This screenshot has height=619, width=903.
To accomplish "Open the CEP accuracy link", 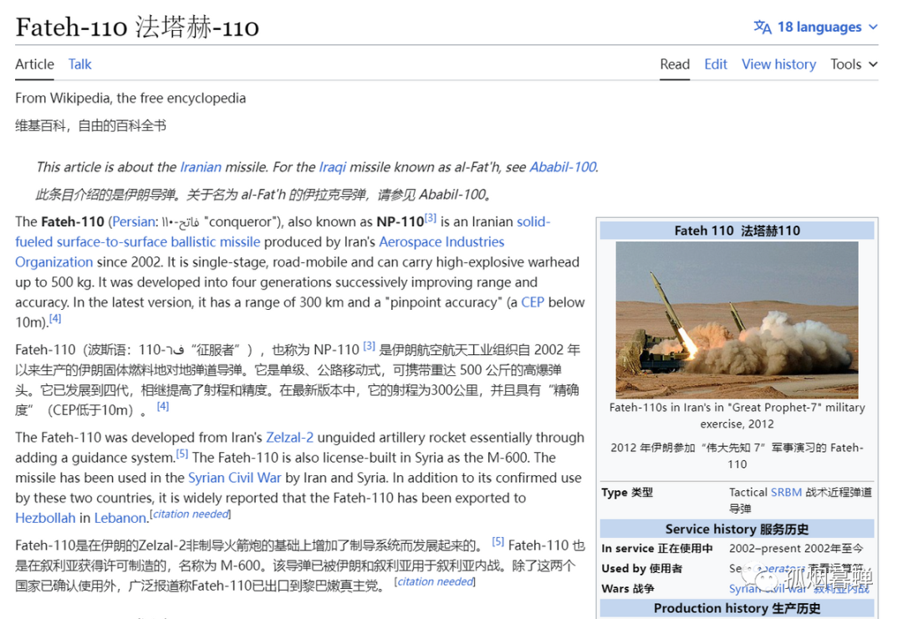I will point(533,302).
